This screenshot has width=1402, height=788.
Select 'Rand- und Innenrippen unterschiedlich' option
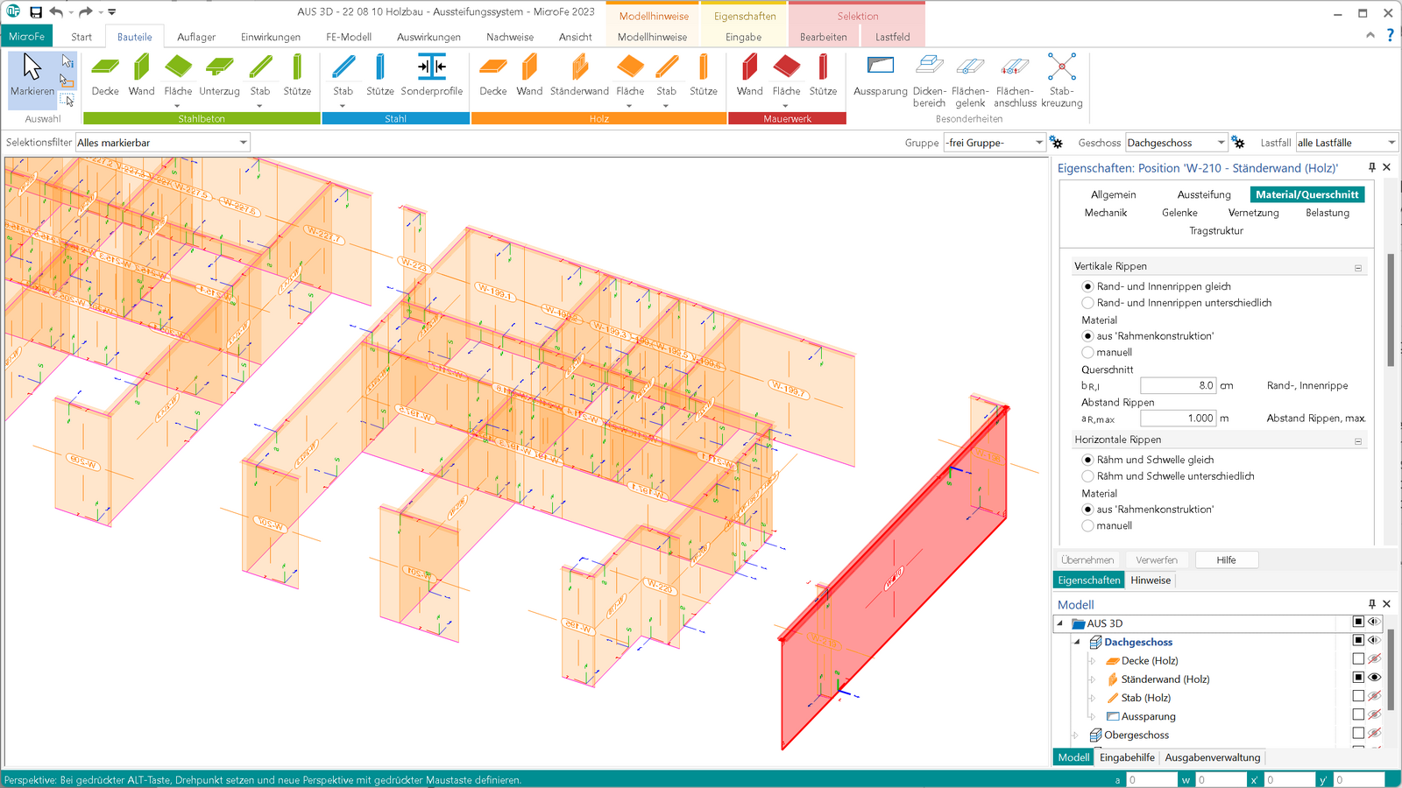click(1087, 303)
